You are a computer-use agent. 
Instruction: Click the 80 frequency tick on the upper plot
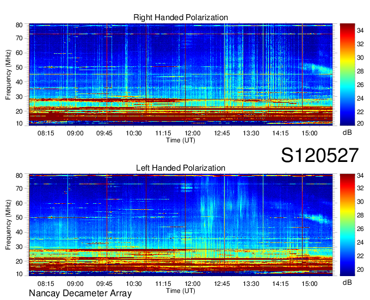(19, 25)
